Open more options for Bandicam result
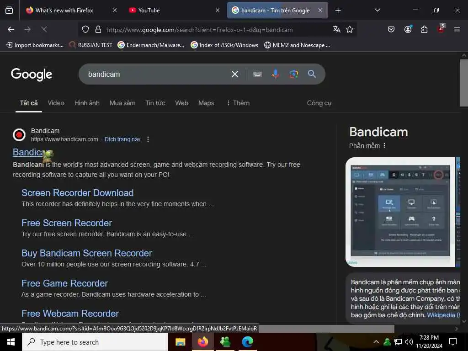 [148, 139]
